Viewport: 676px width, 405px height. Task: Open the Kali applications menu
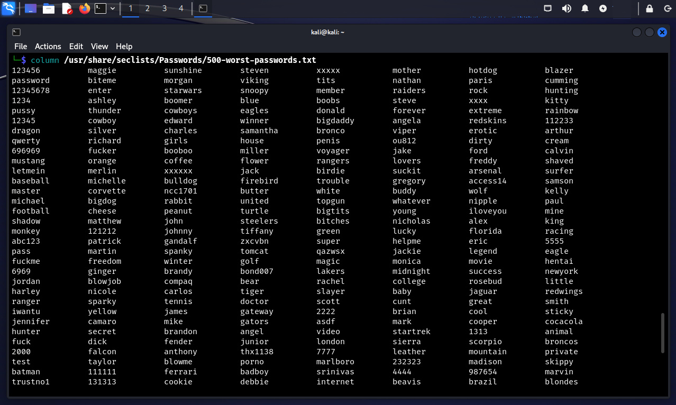[x=8, y=8]
